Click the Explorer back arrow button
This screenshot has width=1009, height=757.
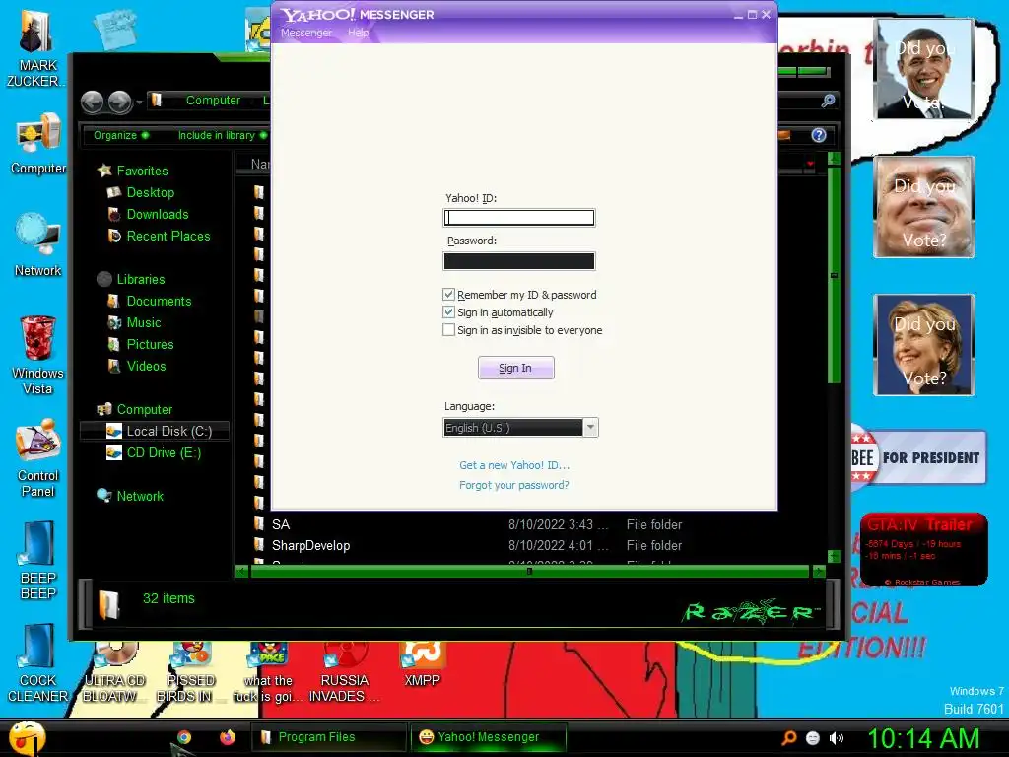pyautogui.click(x=93, y=102)
